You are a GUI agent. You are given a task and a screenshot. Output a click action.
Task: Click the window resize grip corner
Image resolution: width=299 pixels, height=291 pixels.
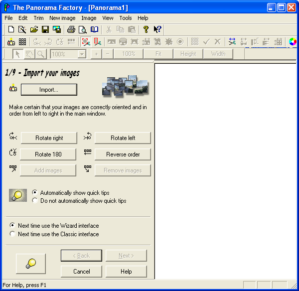(294, 286)
